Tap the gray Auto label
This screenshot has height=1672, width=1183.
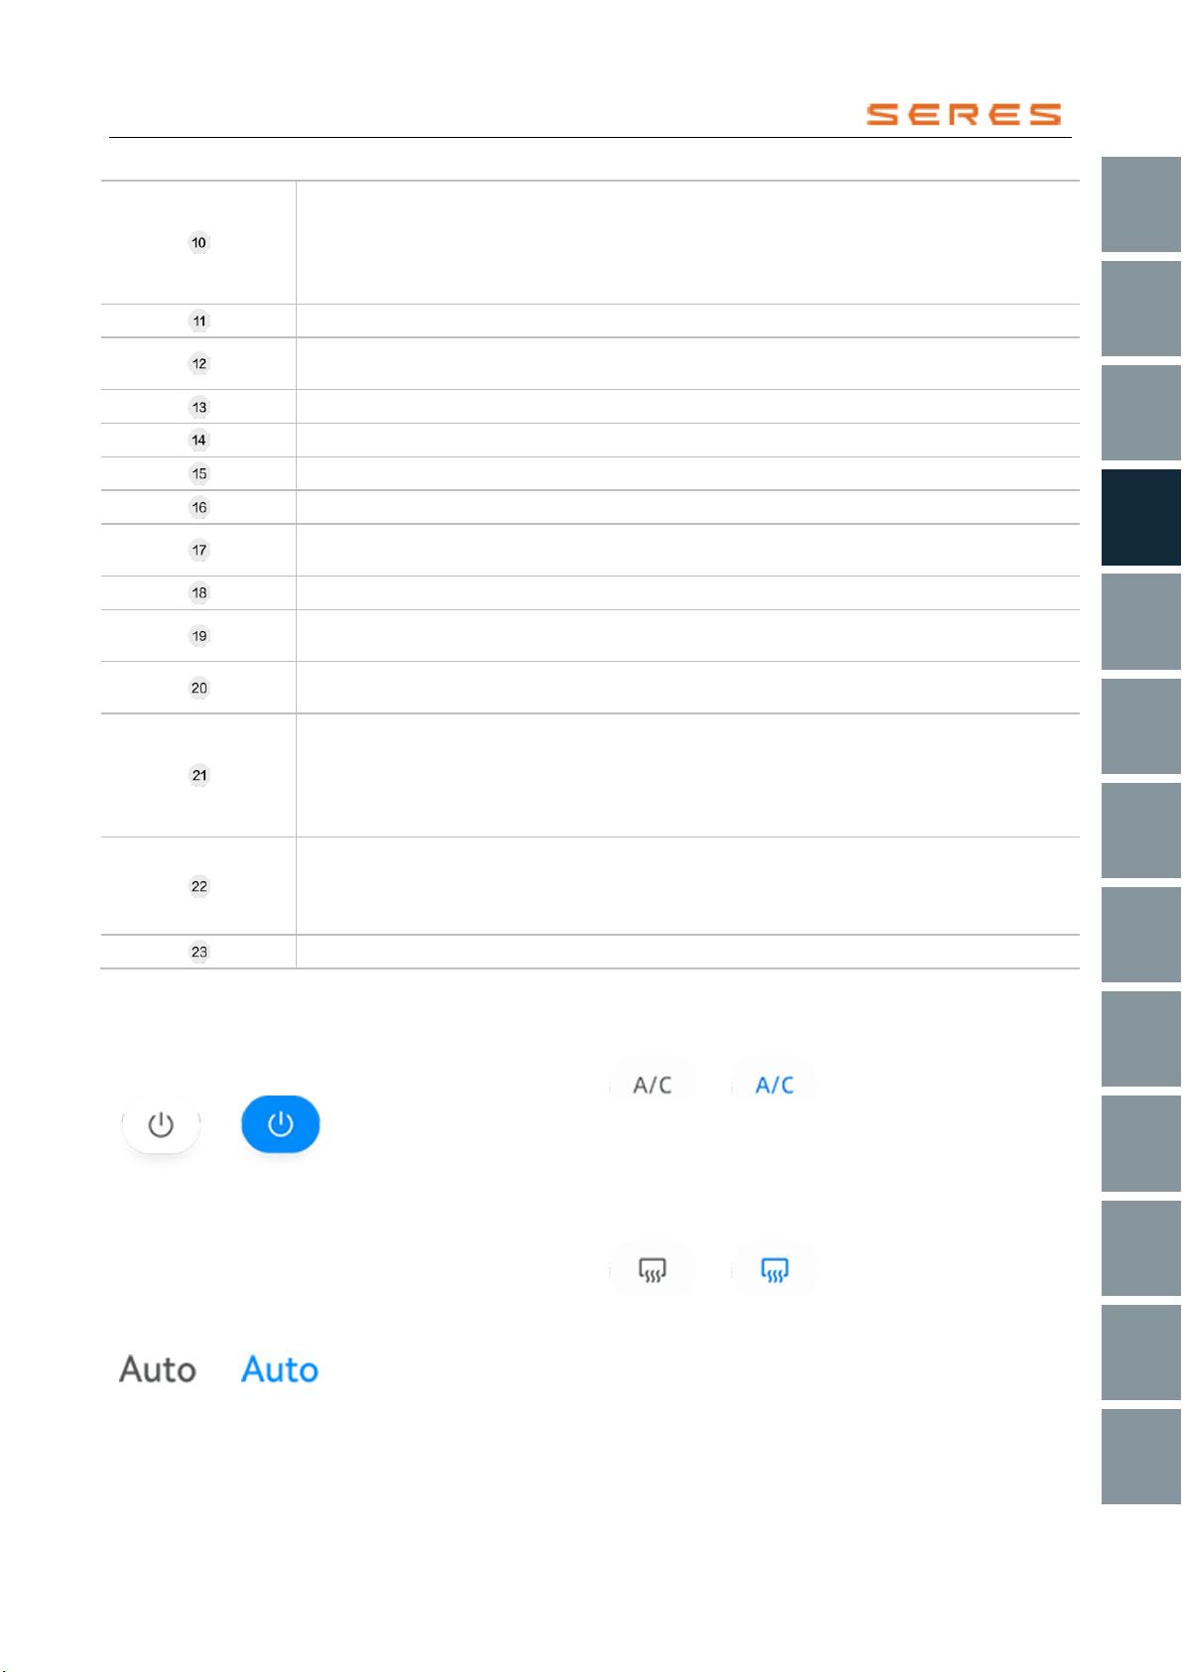click(158, 1369)
